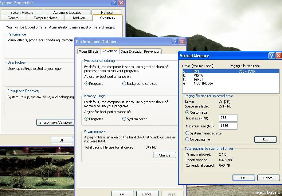Click the help button in System Properties
Screen dimensions: 282x196
[x=114, y=3]
